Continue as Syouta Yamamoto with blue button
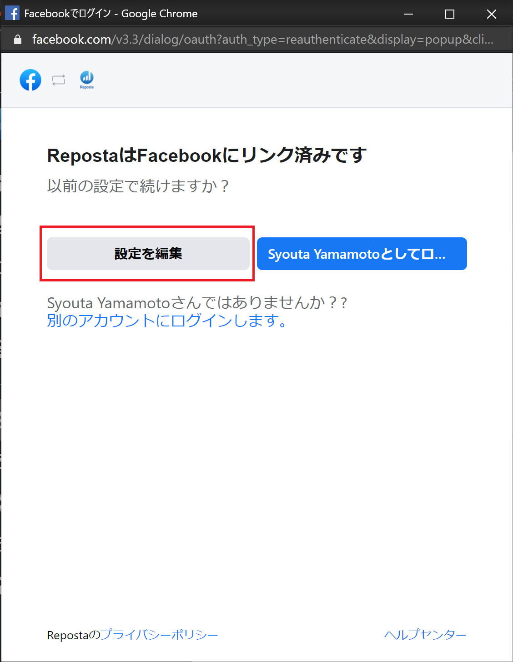The width and height of the screenshot is (513, 662). [362, 254]
